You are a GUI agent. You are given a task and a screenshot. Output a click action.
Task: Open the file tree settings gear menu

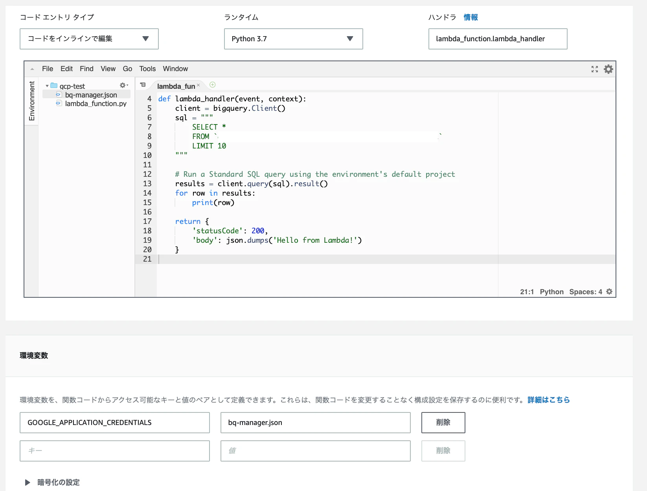coord(124,85)
